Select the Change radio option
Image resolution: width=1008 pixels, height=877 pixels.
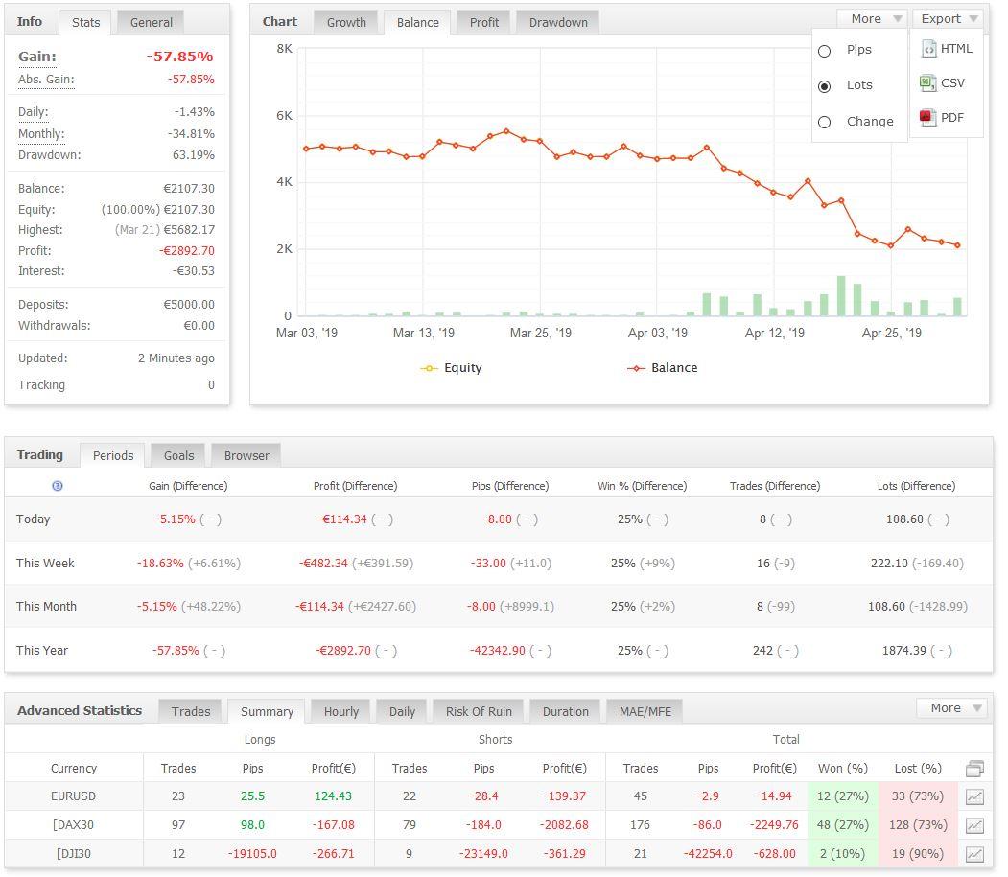click(x=824, y=122)
